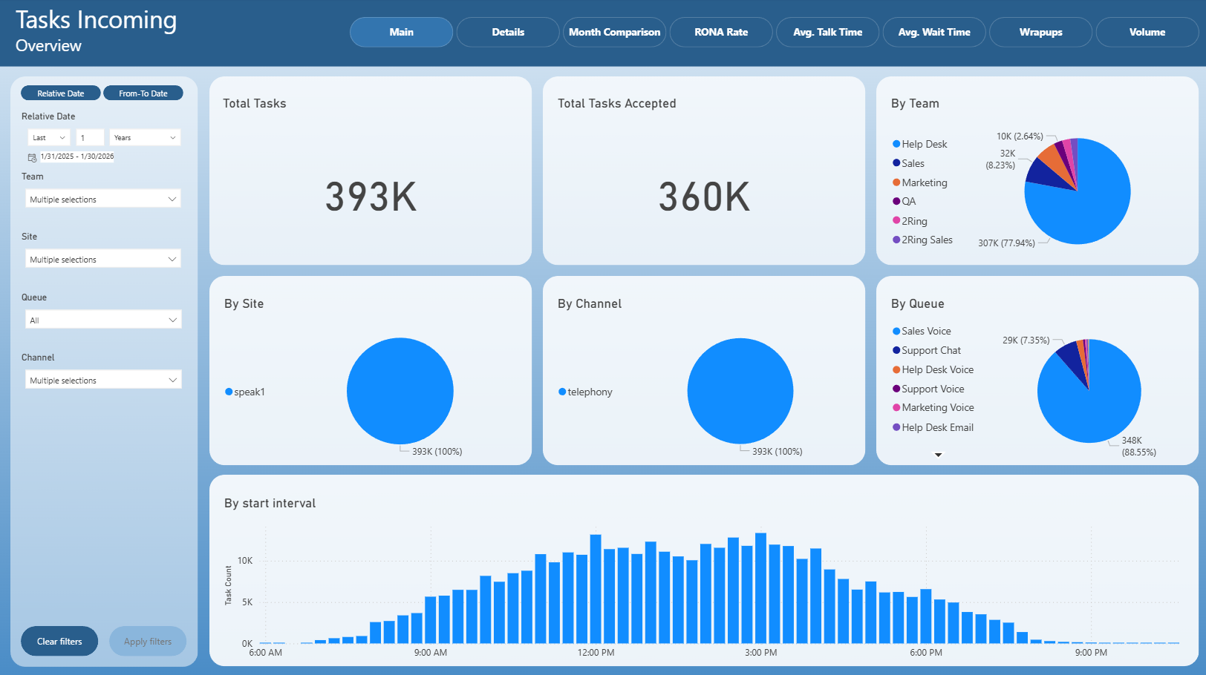Click the Marketing legend marker in By Team

pyautogui.click(x=896, y=182)
